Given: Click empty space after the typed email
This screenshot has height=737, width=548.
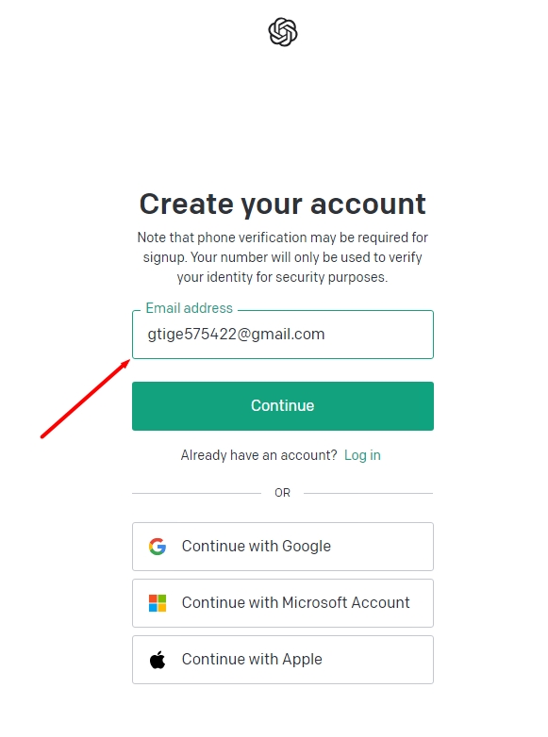Looking at the screenshot, I should click(x=378, y=335).
